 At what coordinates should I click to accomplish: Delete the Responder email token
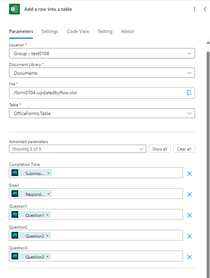(49, 194)
